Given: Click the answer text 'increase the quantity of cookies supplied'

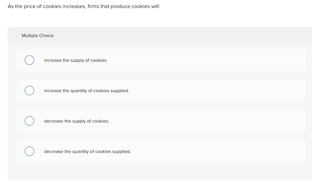Looking at the screenshot, I should (87, 91).
